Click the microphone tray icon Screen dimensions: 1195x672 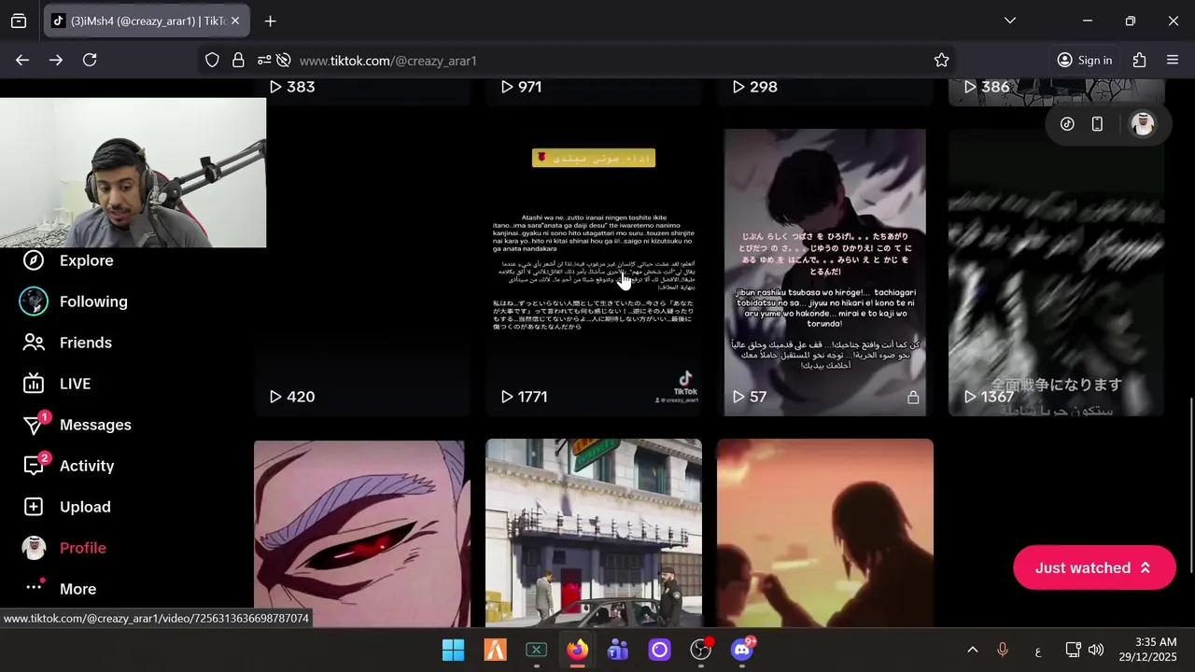tap(1003, 650)
